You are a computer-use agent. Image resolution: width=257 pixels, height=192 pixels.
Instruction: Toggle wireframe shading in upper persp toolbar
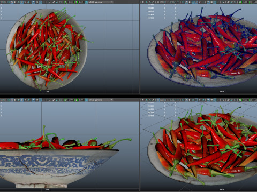coord(183,2)
